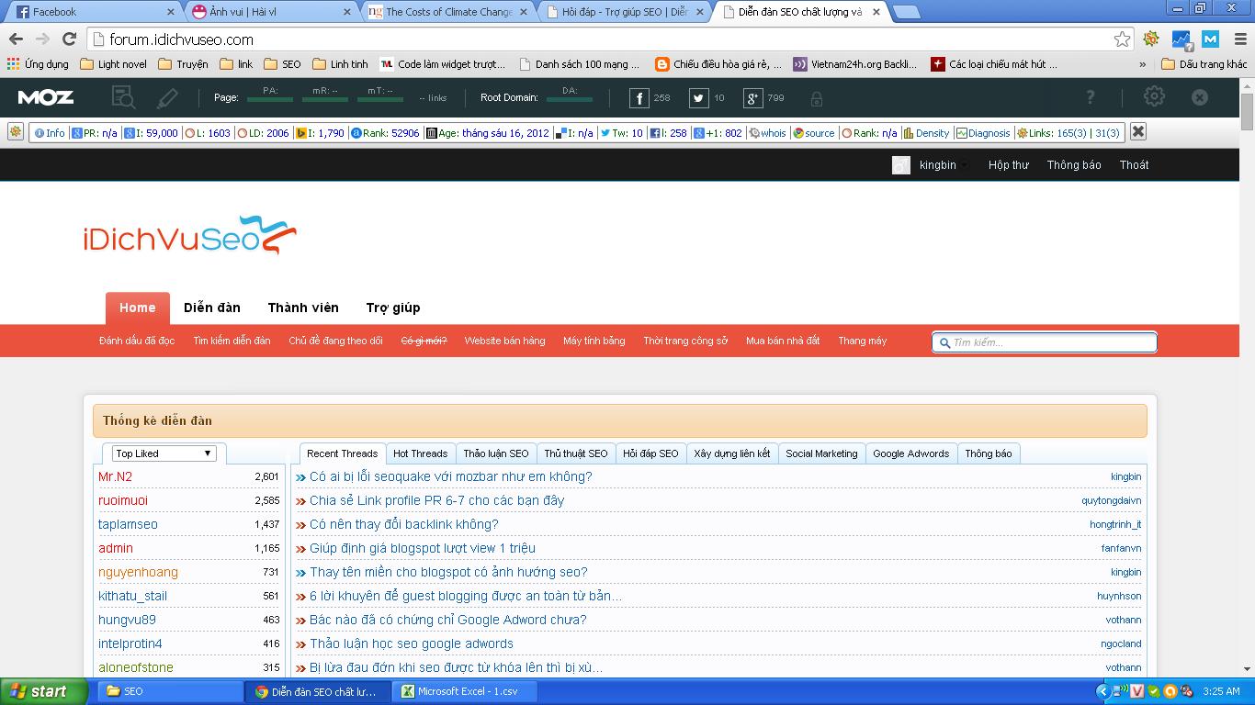Open the SEO folder in the taskbar
Image resolution: width=1255 pixels, height=705 pixels.
[168, 691]
